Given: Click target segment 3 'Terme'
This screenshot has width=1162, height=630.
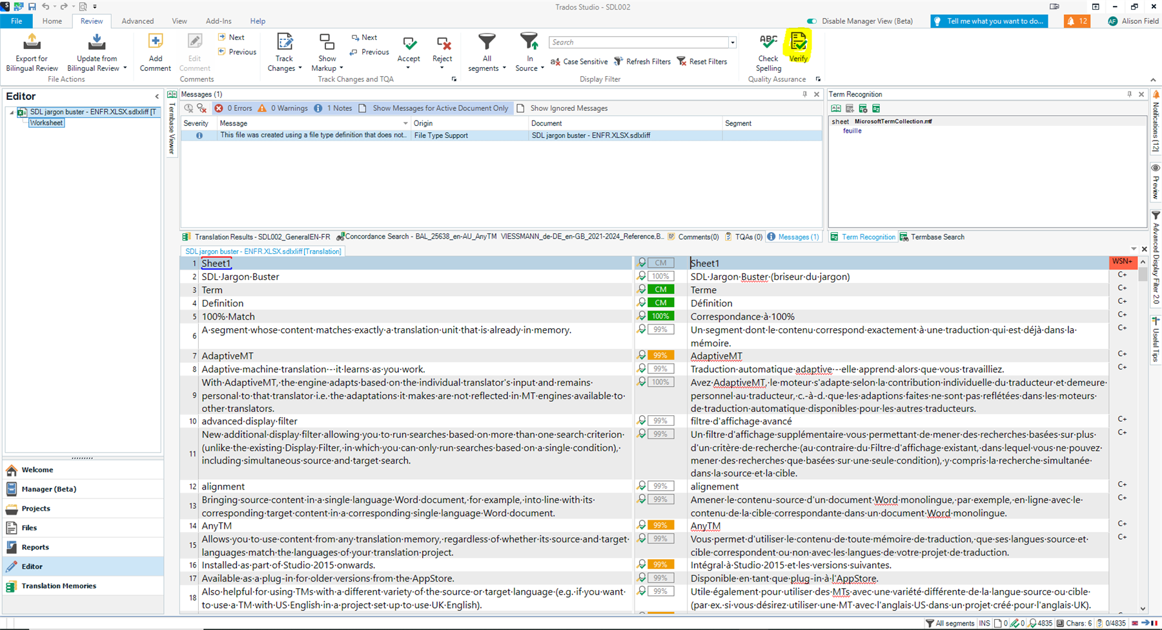Looking at the screenshot, I should pyautogui.click(x=704, y=290).
